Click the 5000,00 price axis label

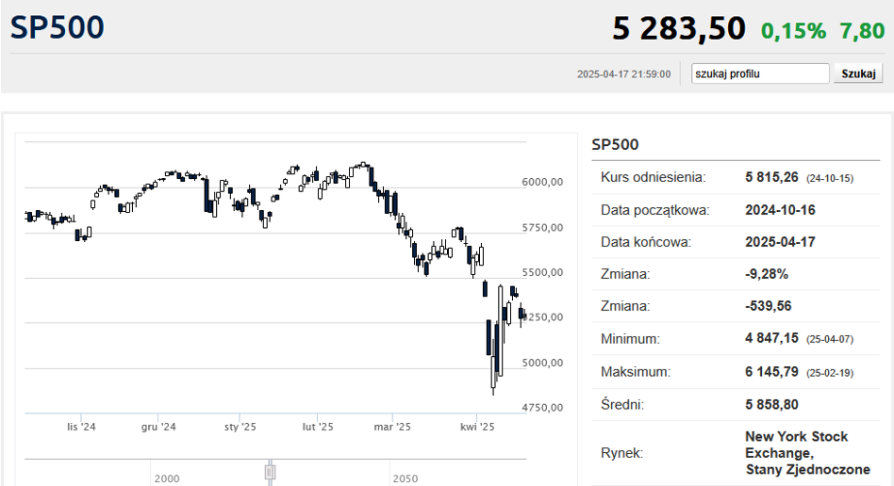point(542,363)
